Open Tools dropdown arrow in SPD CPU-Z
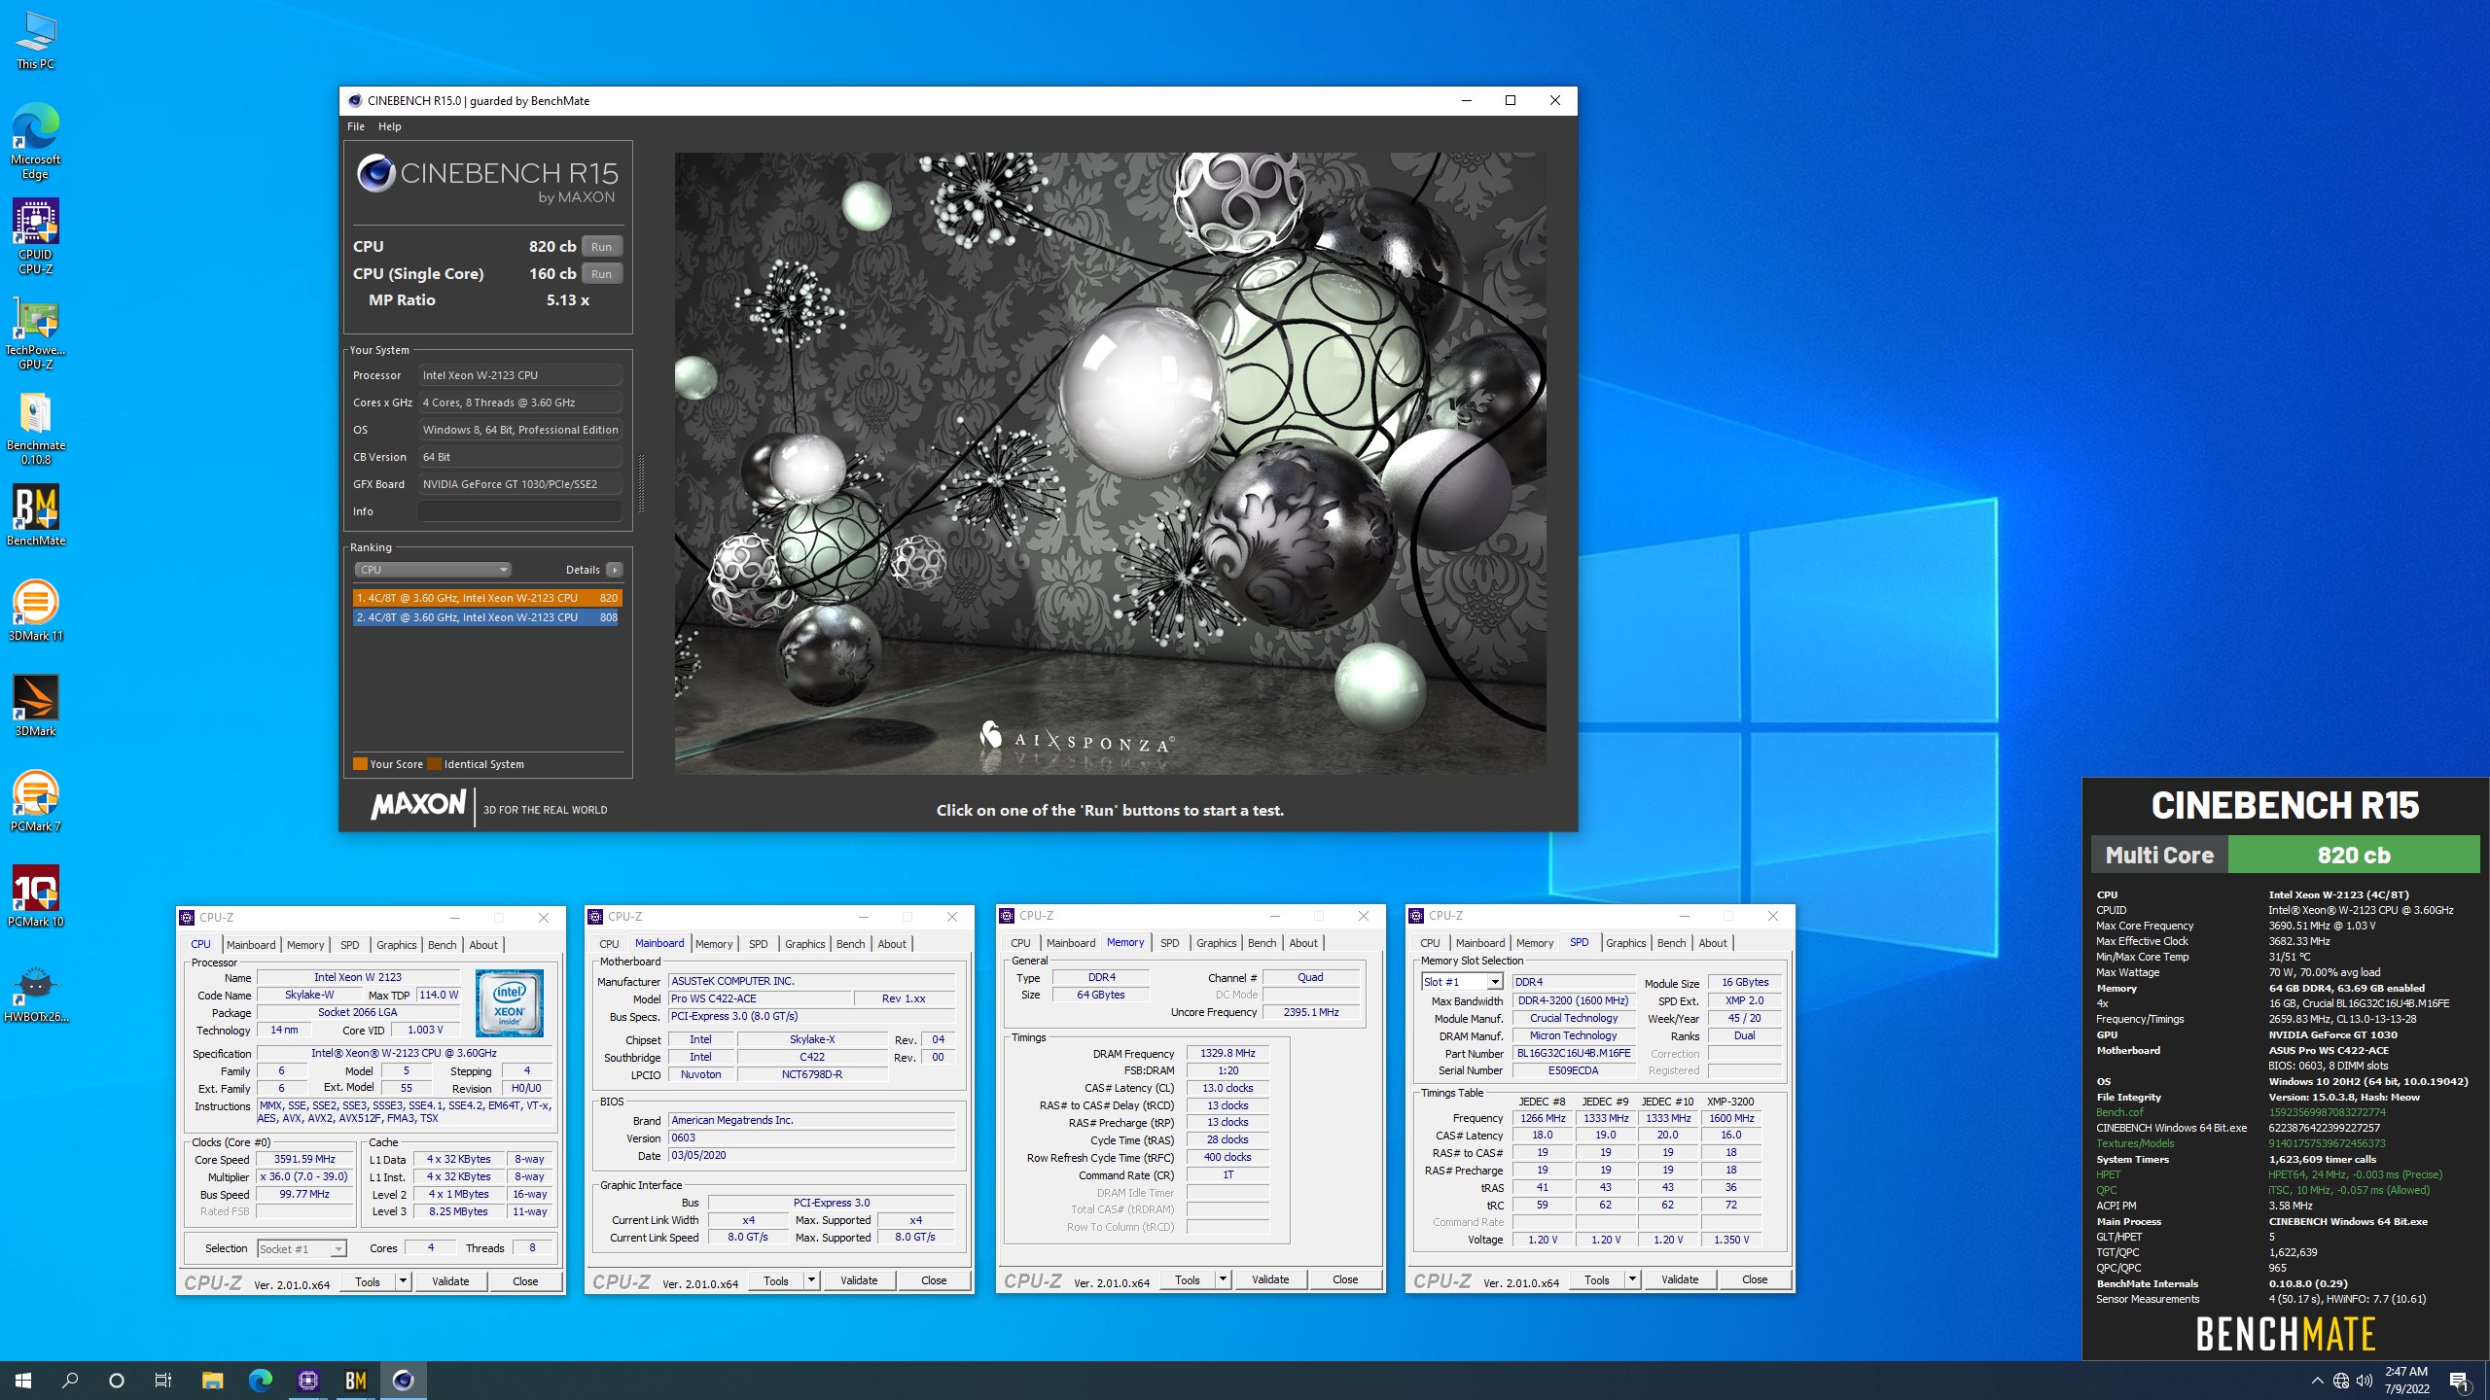 pyautogui.click(x=1631, y=1279)
